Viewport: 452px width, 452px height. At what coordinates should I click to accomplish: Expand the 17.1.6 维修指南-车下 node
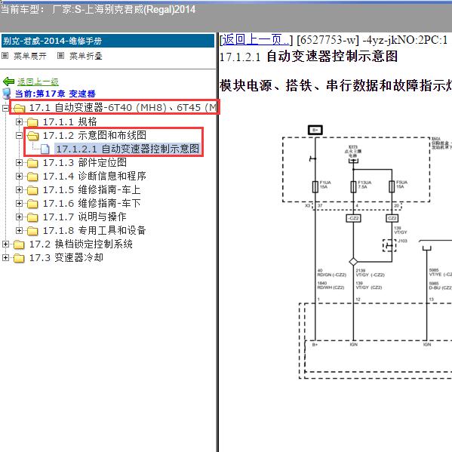pos(19,203)
